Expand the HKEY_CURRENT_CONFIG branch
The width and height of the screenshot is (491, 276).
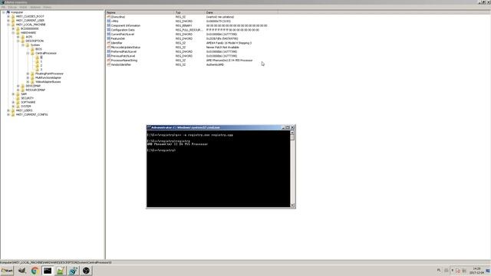pos(8,114)
